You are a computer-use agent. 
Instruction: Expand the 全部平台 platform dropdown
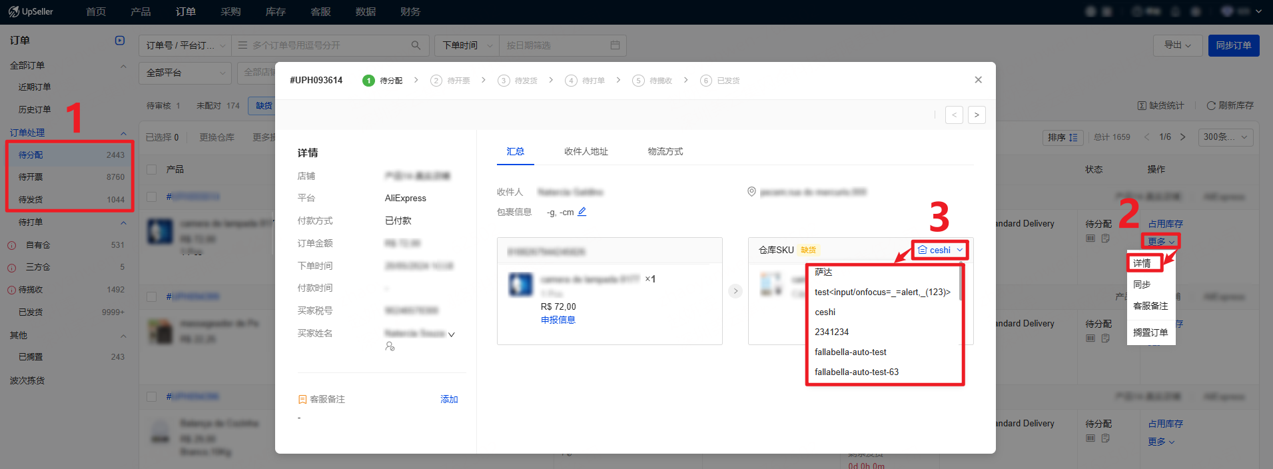(x=185, y=73)
